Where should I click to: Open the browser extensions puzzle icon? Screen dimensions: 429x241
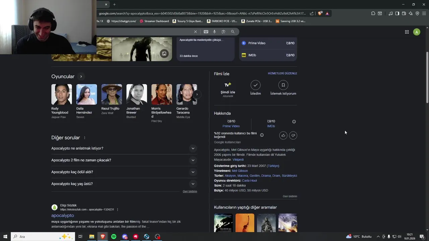point(373,13)
